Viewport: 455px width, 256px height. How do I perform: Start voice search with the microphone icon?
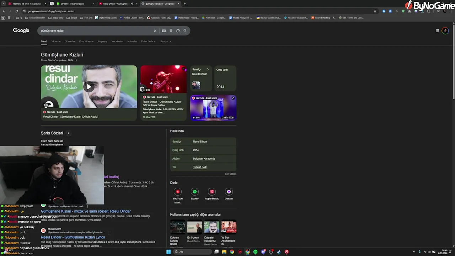click(x=171, y=31)
